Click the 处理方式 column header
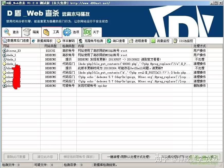224x168 pixels. (200, 46)
